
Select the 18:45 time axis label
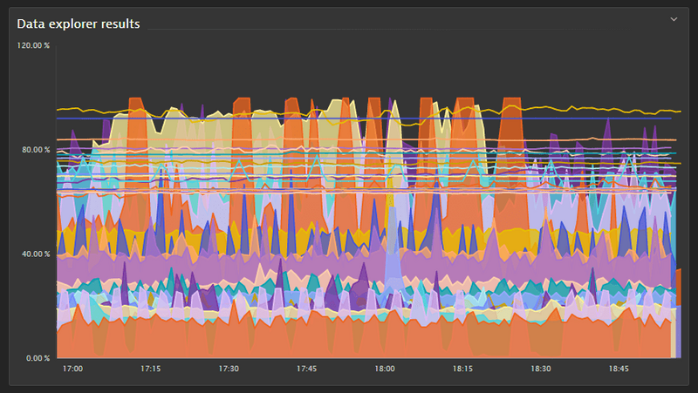(618, 369)
